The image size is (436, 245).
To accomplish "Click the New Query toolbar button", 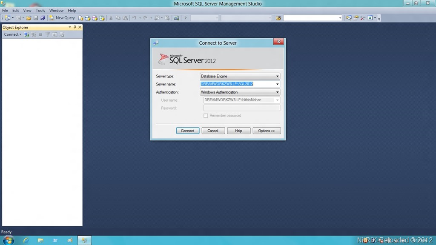I will [x=62, y=18].
